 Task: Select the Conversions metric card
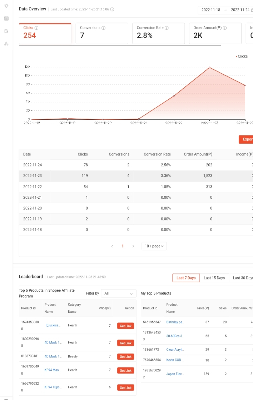102,33
